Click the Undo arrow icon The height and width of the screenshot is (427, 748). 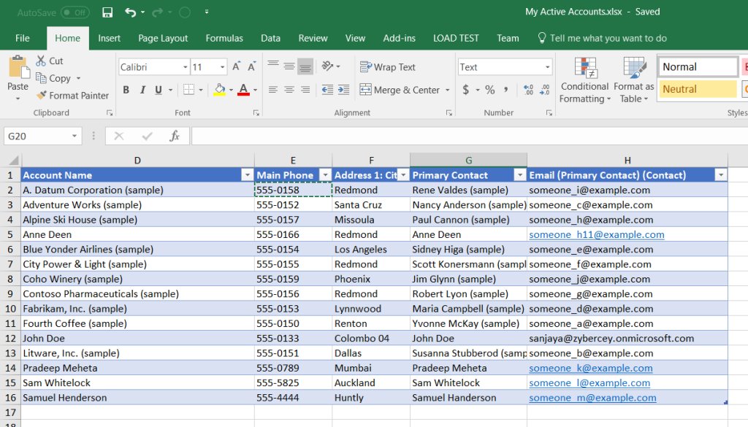[x=130, y=12]
